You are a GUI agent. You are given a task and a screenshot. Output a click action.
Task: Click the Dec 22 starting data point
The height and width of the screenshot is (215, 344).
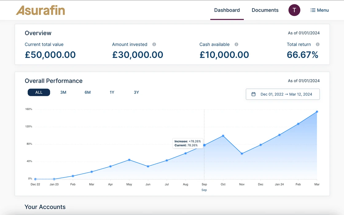coord(35,179)
